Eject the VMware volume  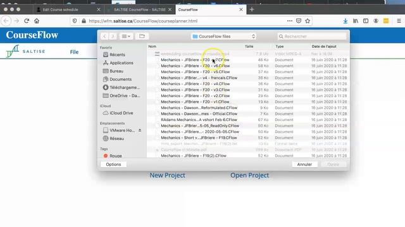(x=140, y=131)
